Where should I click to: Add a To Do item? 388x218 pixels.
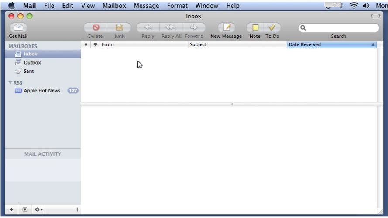(x=272, y=27)
